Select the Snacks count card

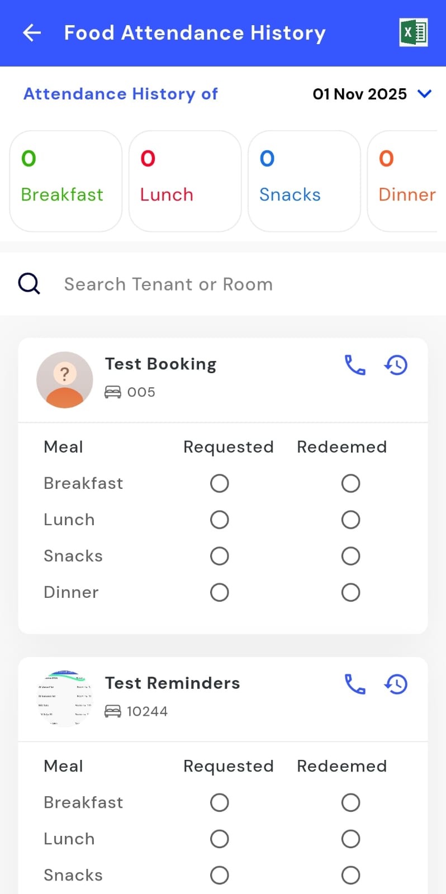click(304, 181)
